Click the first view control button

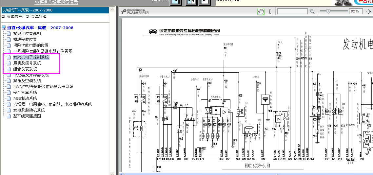click(x=176, y=2)
